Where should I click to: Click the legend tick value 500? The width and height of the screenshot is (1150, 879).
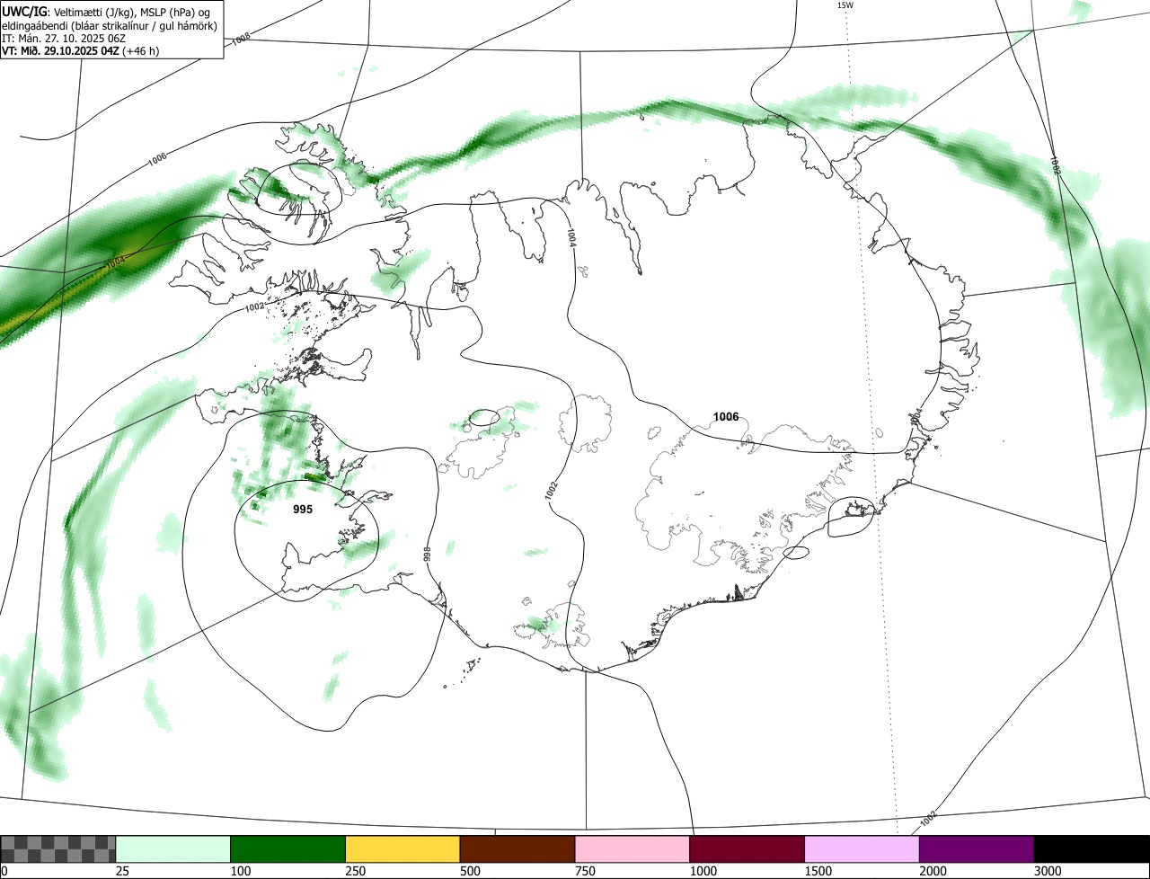(470, 871)
